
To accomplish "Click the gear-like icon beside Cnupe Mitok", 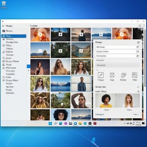I will [x=3, y=80].
